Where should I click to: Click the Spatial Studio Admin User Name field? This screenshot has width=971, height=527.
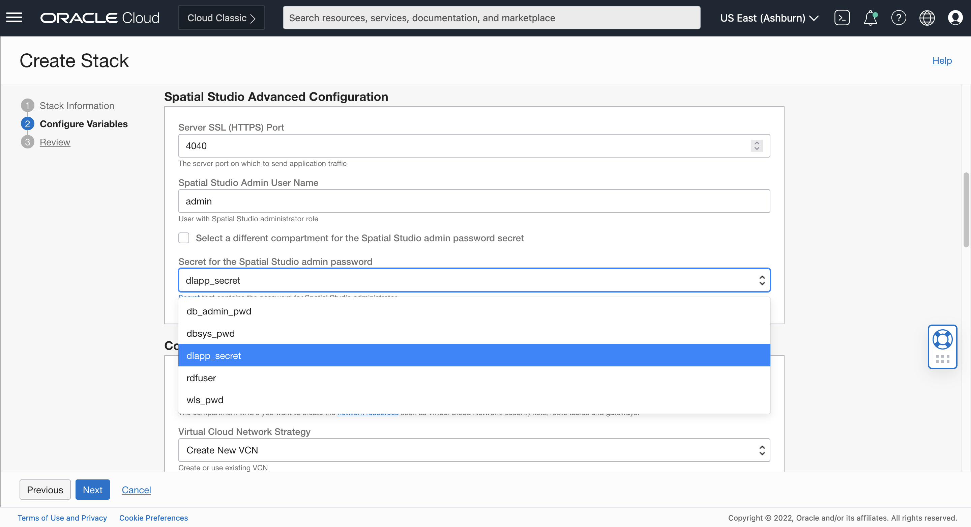click(474, 201)
